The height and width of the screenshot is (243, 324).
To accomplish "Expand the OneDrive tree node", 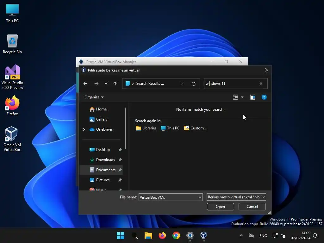I will click(84, 129).
